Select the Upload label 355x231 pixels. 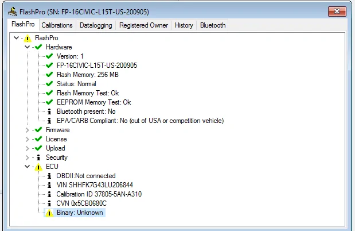tap(56, 148)
